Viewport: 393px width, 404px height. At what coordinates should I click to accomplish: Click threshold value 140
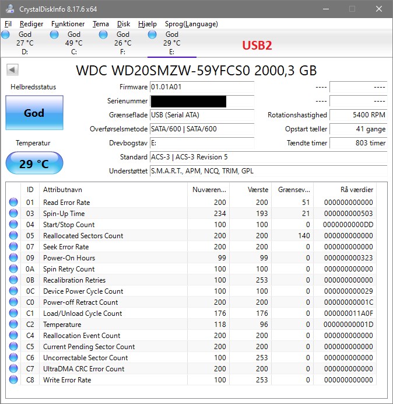point(304,236)
